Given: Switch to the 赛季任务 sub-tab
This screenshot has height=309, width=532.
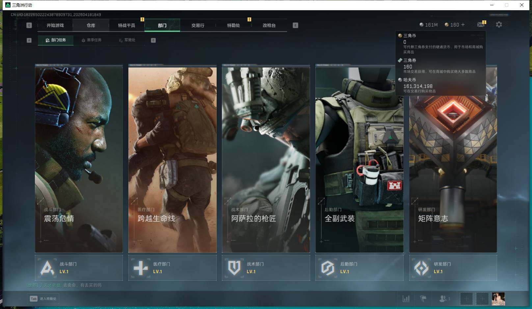Looking at the screenshot, I should coord(92,40).
